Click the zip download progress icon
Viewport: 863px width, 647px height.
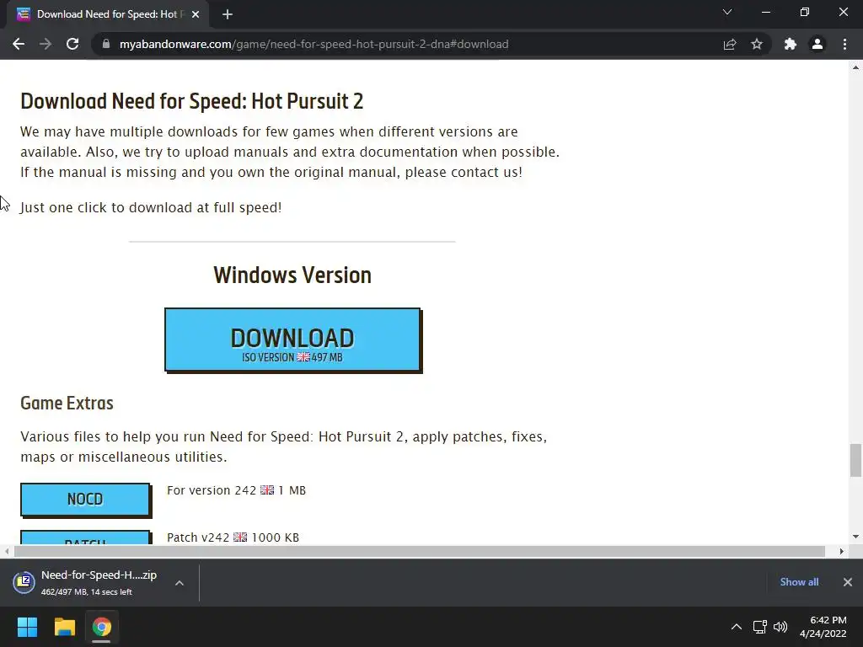coord(24,582)
